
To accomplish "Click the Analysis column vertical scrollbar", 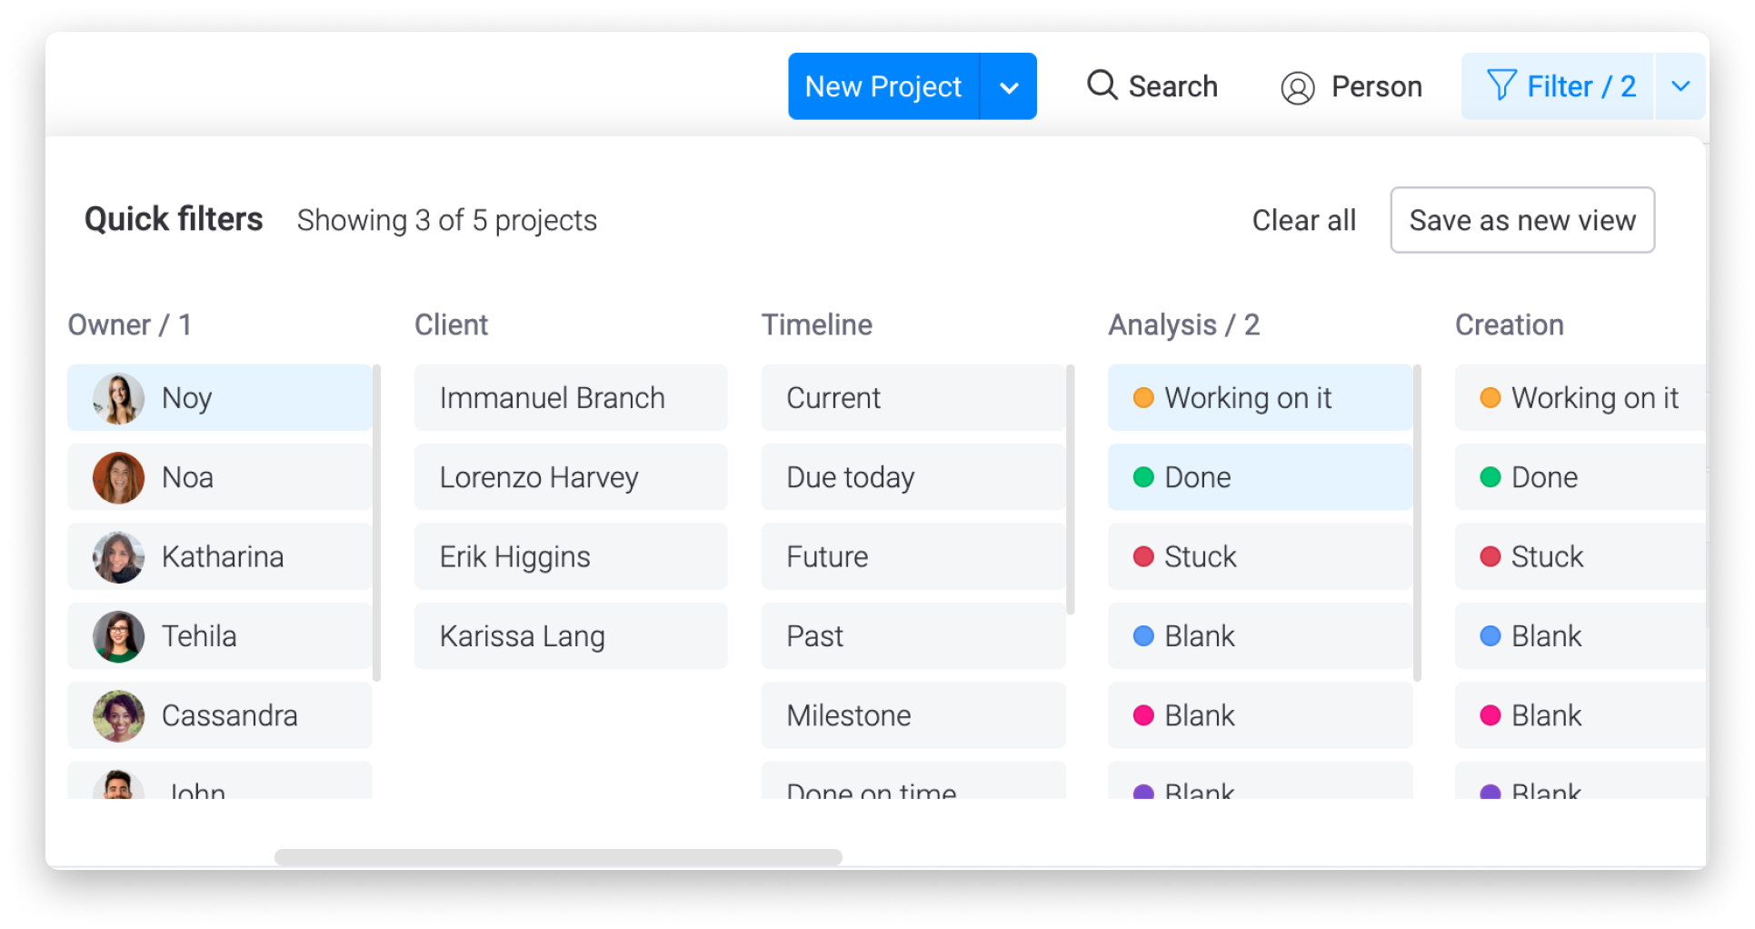I will tap(1417, 523).
